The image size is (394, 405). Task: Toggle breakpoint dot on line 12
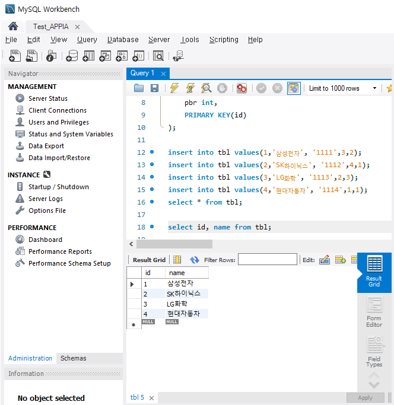click(x=152, y=152)
